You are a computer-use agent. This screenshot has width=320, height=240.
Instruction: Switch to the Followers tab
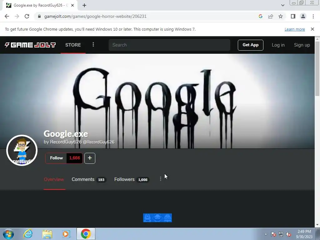pos(132,179)
